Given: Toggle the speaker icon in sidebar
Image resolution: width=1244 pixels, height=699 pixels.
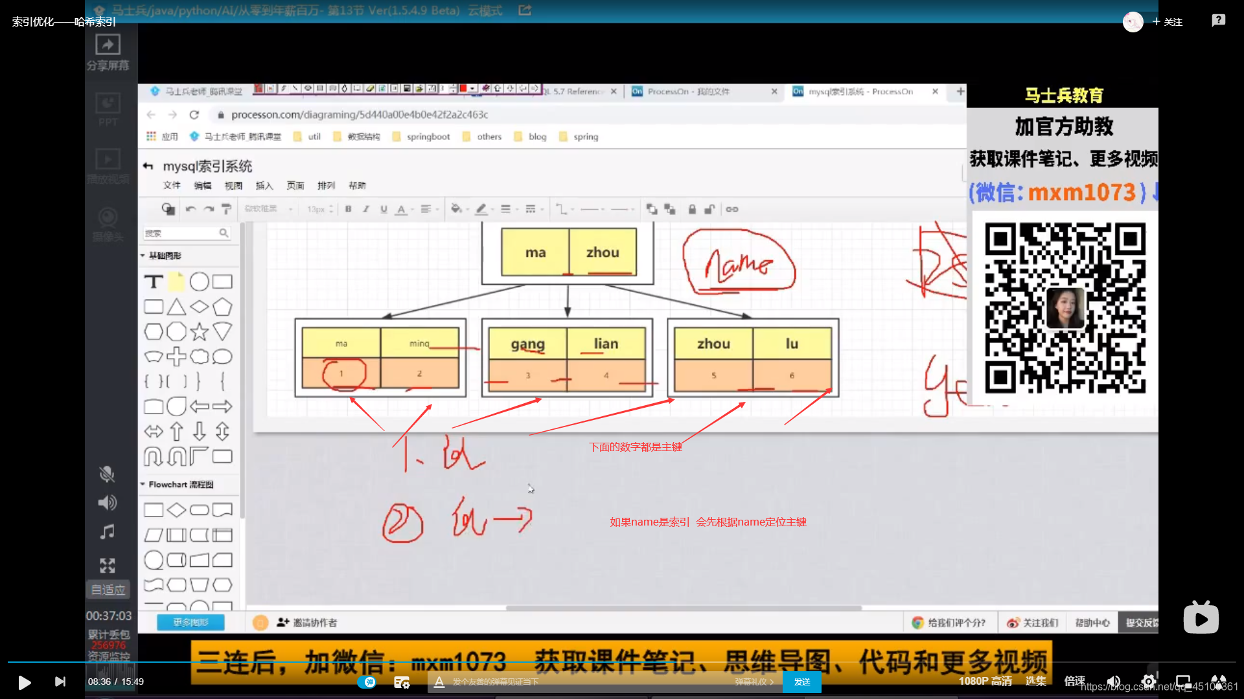Looking at the screenshot, I should [x=107, y=503].
